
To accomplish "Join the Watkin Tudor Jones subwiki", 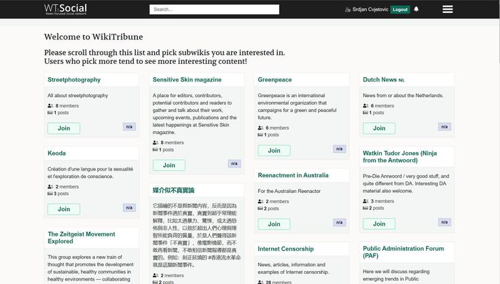I will pos(379,224).
